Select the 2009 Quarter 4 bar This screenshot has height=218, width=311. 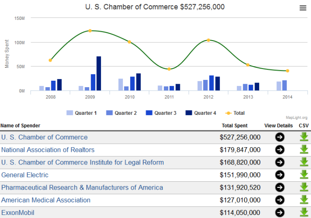pos(99,73)
